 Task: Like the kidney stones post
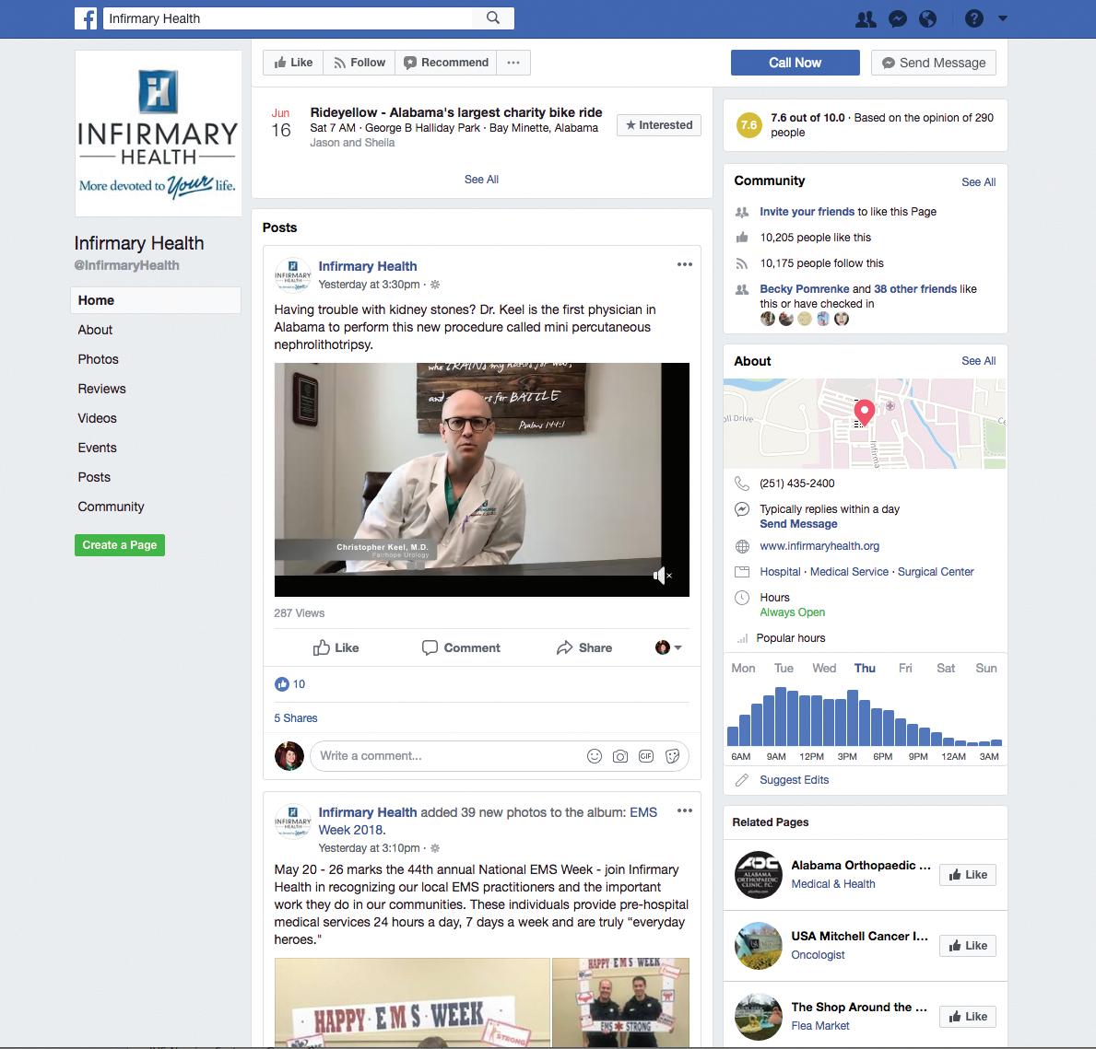point(336,647)
